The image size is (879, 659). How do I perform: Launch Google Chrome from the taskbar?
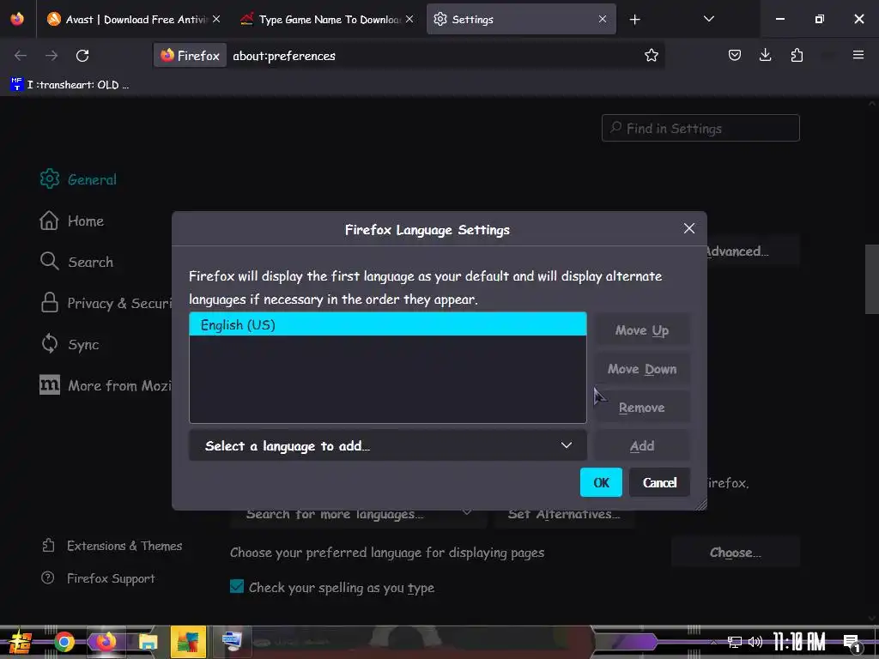tap(64, 642)
